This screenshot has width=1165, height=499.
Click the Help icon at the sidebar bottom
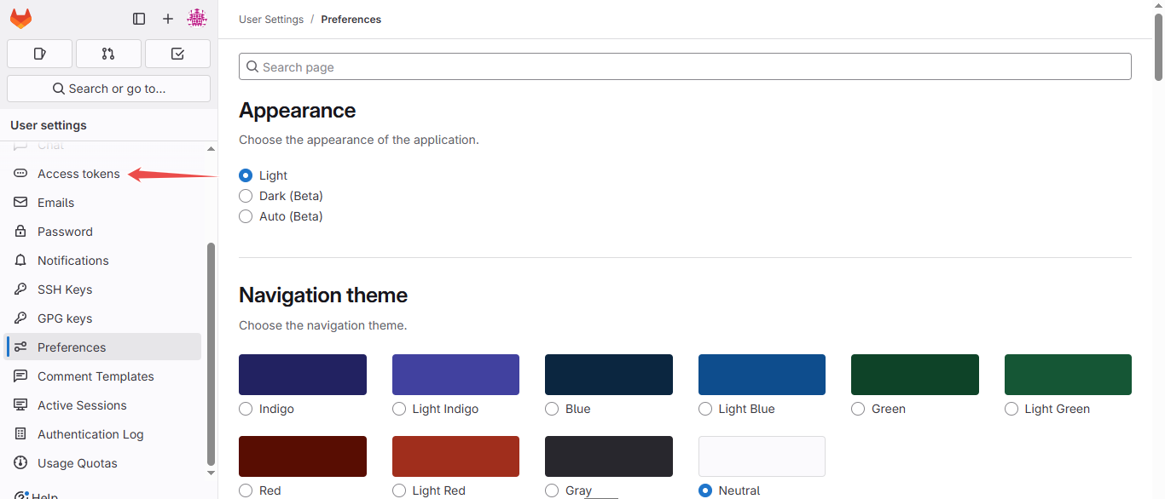pyautogui.click(x=20, y=494)
